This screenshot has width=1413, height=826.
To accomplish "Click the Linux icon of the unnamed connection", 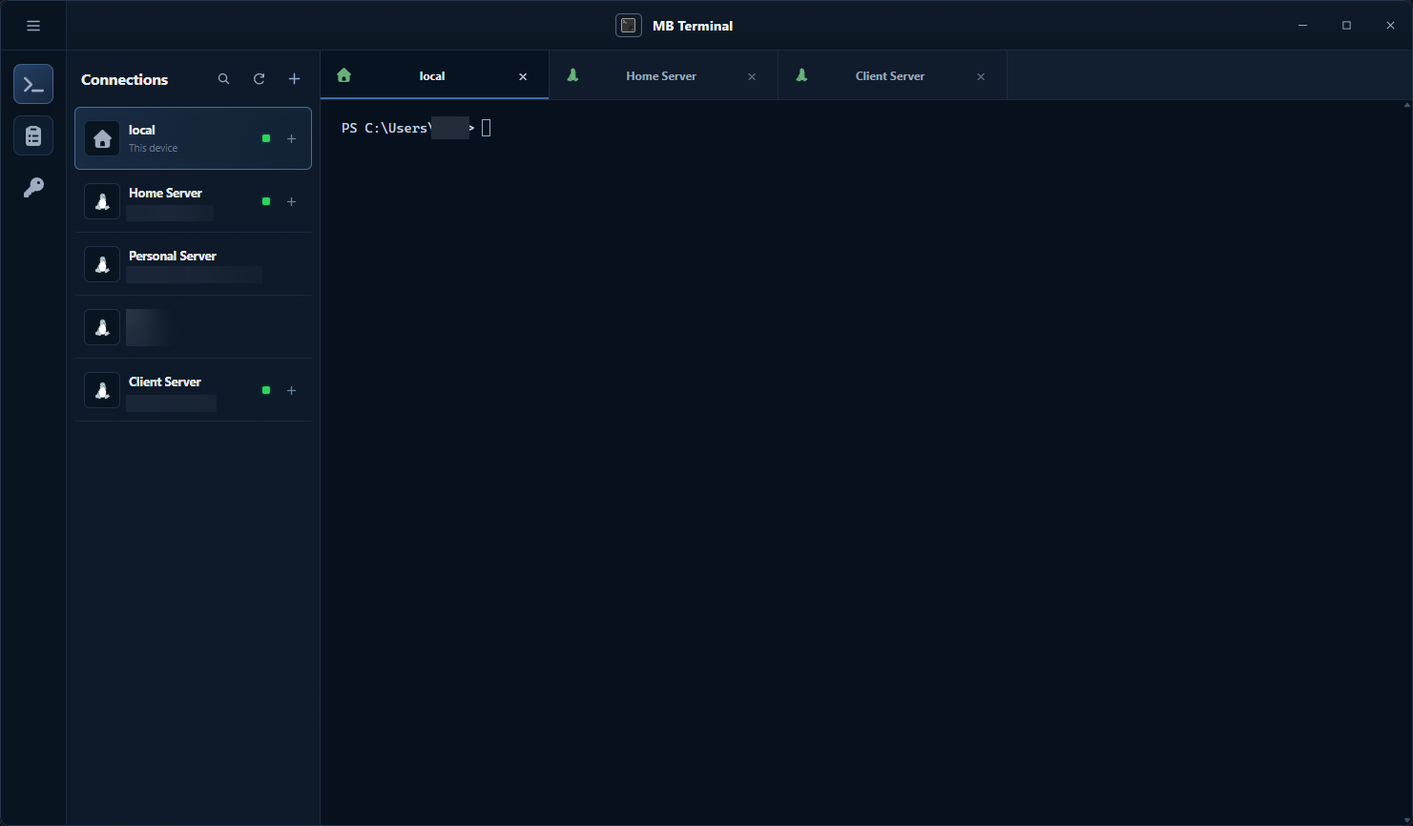I will (102, 327).
